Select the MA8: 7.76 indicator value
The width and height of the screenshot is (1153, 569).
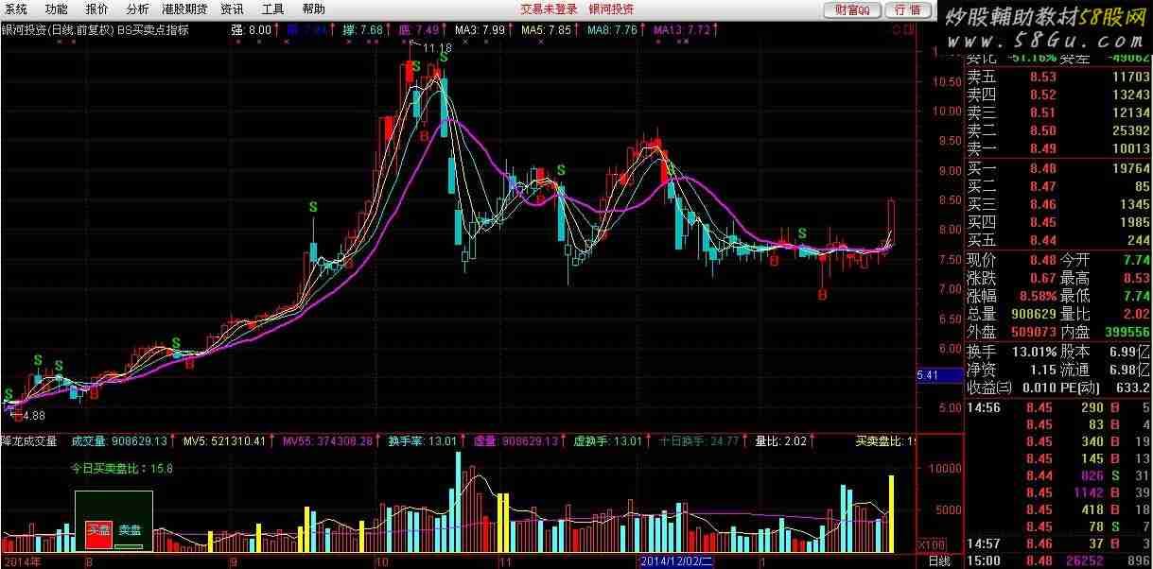pyautogui.click(x=612, y=29)
